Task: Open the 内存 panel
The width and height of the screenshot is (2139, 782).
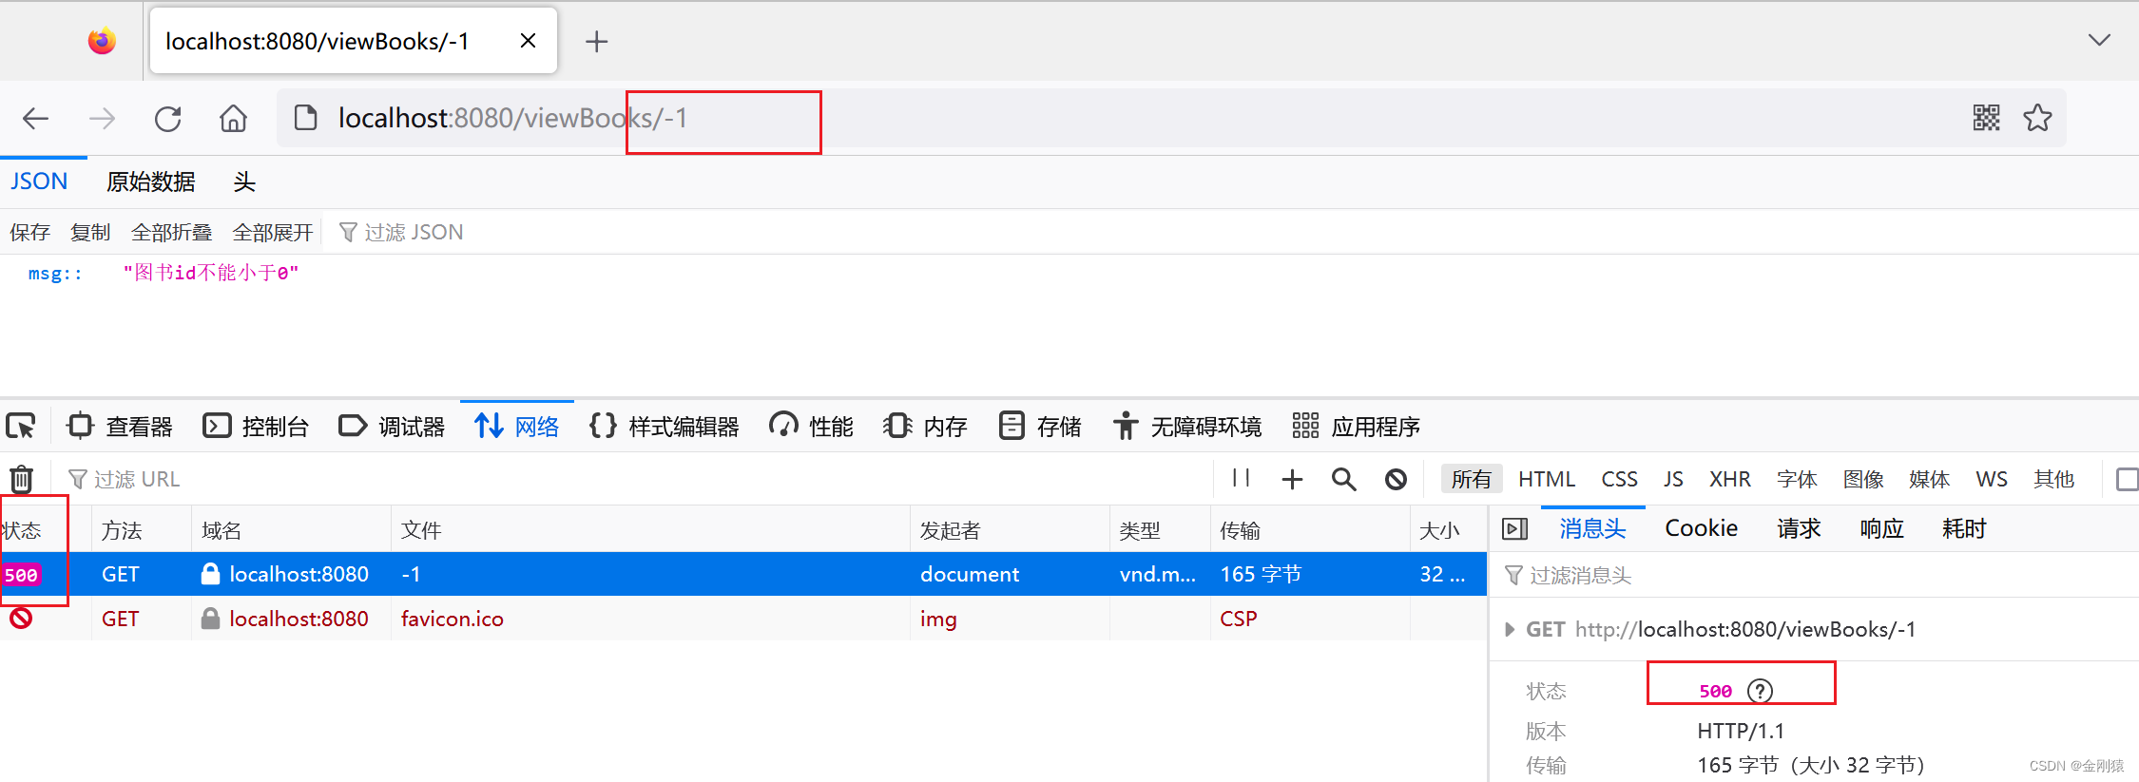Action: (925, 427)
